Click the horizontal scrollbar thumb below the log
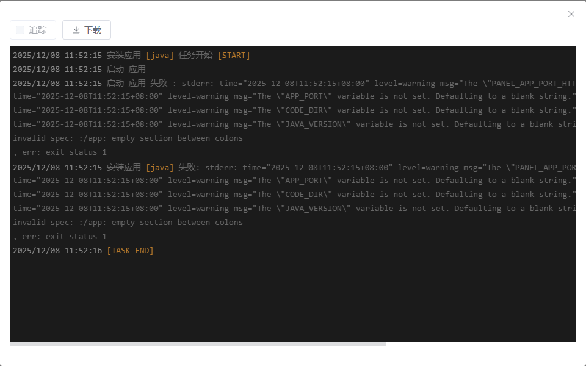Image resolution: width=586 pixels, height=366 pixels. click(198, 344)
